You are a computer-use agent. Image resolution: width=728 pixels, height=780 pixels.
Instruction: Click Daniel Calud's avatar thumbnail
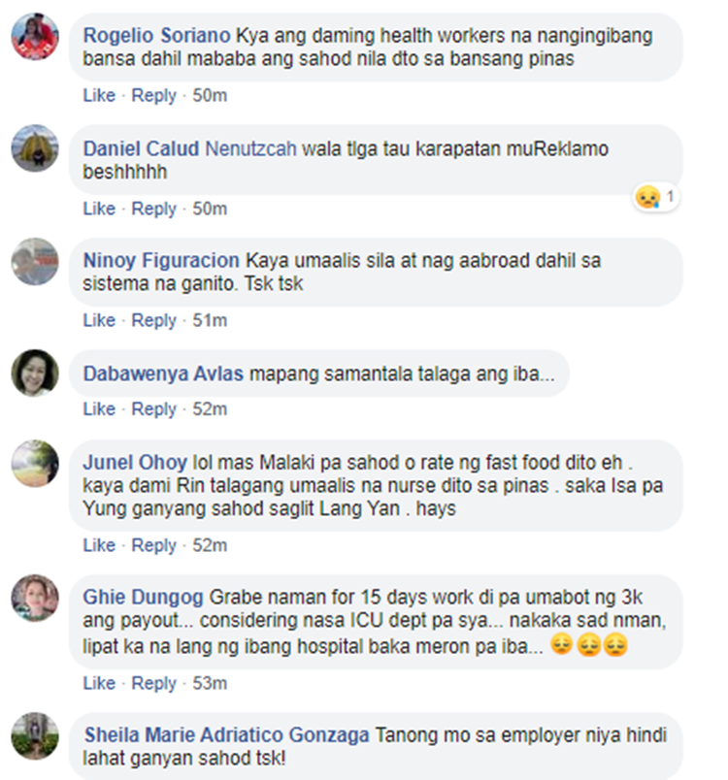click(35, 148)
